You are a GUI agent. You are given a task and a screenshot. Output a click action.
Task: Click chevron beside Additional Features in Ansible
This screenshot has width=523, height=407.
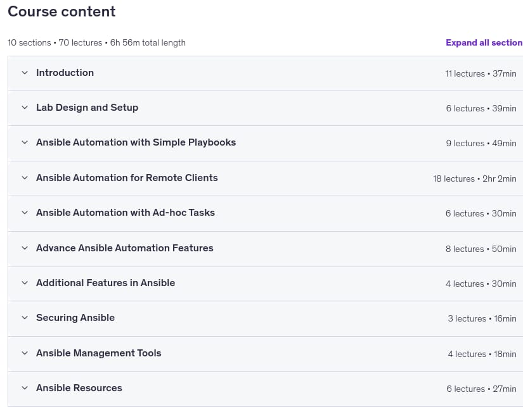coord(25,283)
